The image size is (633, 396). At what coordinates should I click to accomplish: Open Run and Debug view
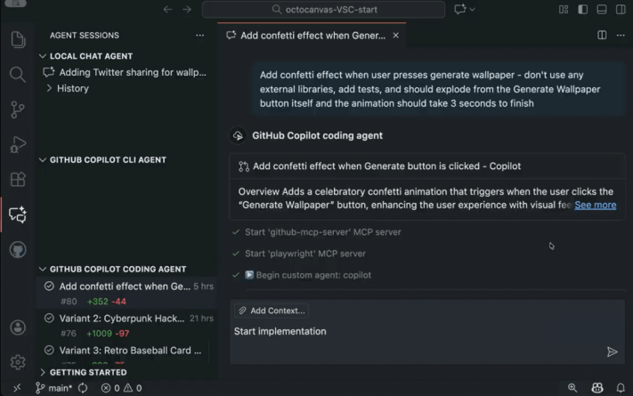(17, 144)
